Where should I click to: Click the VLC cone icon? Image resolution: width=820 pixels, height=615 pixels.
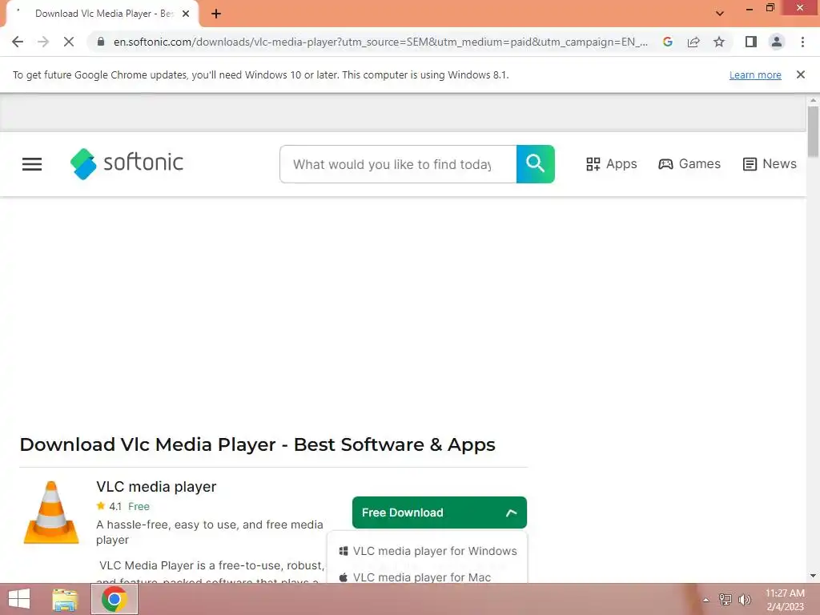pos(51,512)
